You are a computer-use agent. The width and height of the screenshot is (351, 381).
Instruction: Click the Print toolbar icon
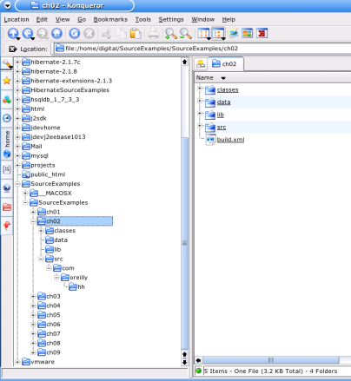(154, 34)
